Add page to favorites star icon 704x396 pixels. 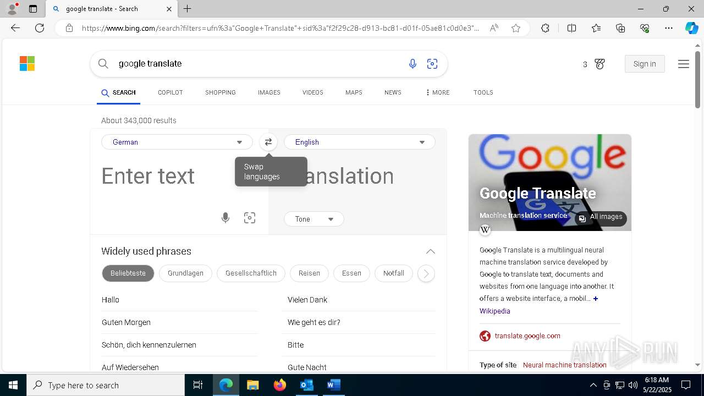pos(516,28)
